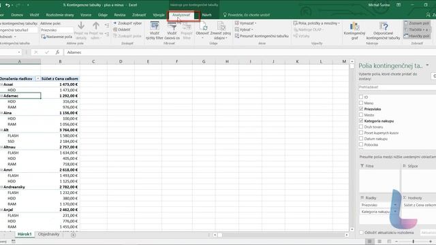Click 'Presunúť kontingenčnú tabuľku'

point(262,36)
